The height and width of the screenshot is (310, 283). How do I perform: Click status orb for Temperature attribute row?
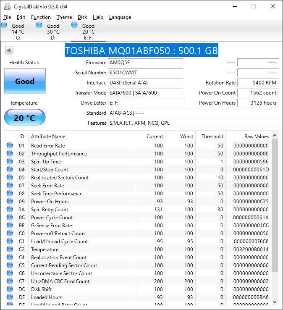pos(10,249)
